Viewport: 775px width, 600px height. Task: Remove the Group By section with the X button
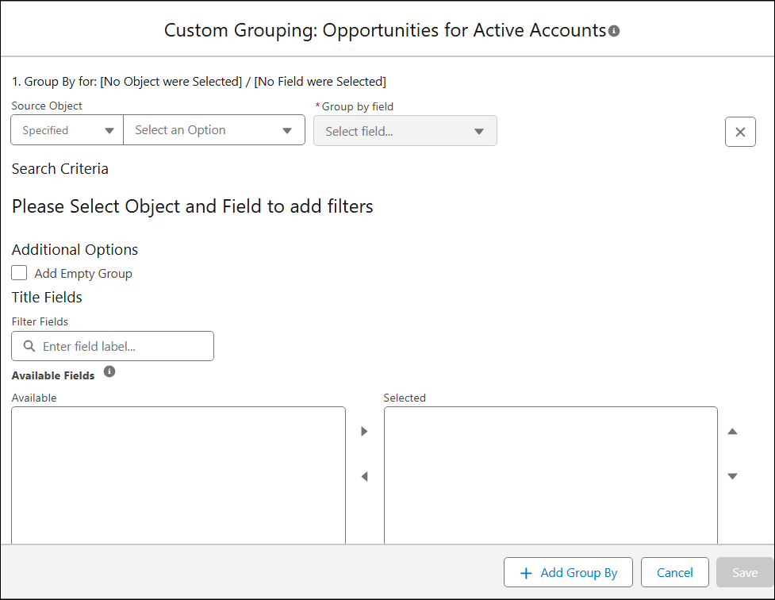click(740, 132)
